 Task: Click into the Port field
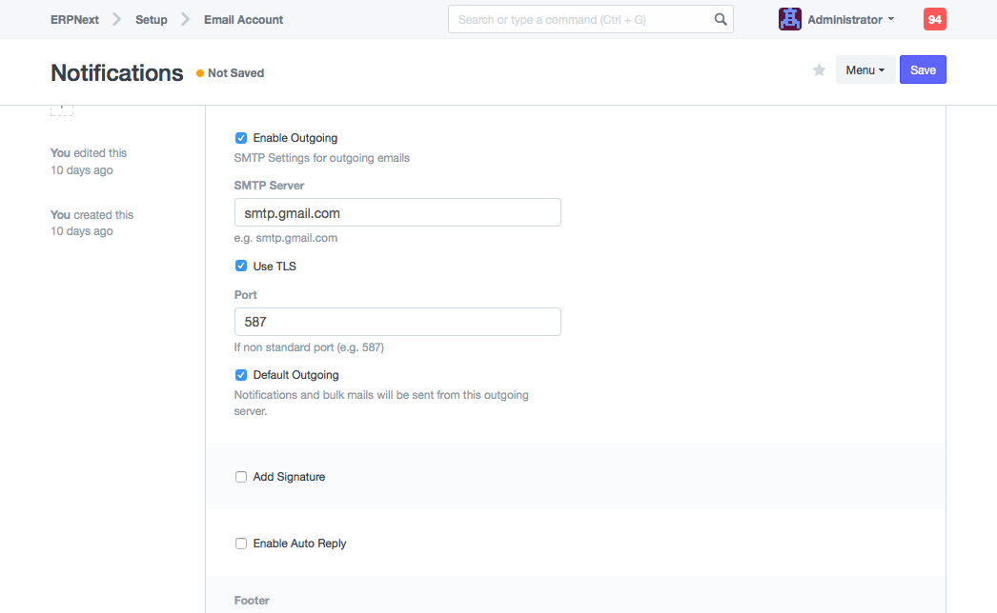(x=397, y=322)
